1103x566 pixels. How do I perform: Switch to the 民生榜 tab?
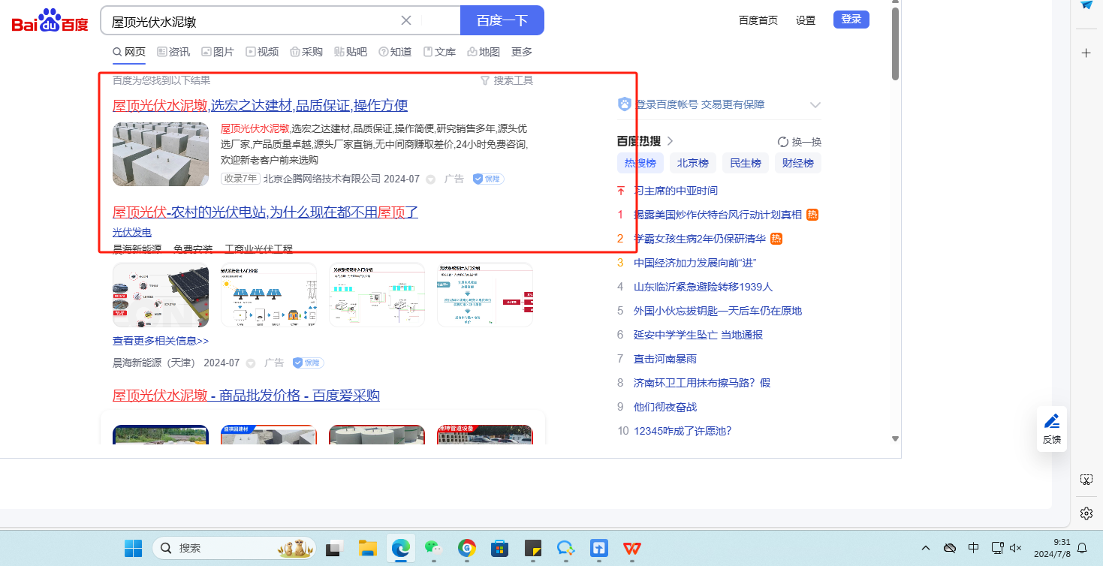746,163
